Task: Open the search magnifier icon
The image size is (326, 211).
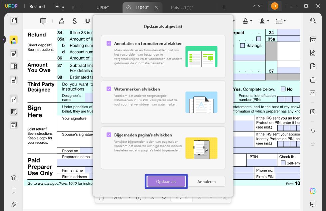Action: click(x=313, y=21)
